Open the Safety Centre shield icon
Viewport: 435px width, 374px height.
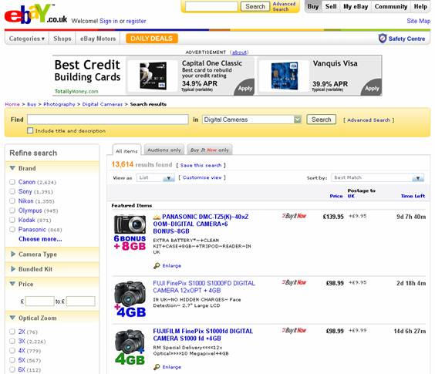(x=383, y=39)
